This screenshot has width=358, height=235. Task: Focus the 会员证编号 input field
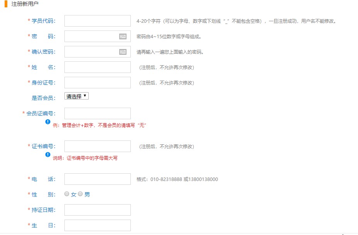pos(97,113)
